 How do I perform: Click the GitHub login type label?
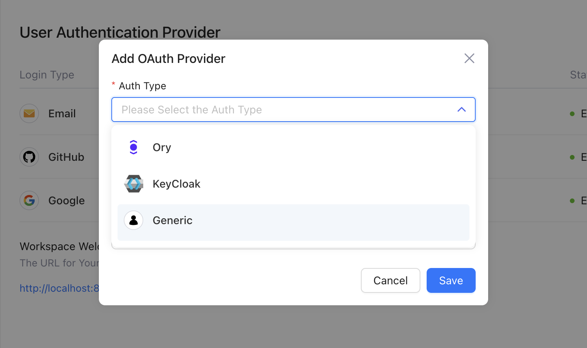(x=66, y=157)
